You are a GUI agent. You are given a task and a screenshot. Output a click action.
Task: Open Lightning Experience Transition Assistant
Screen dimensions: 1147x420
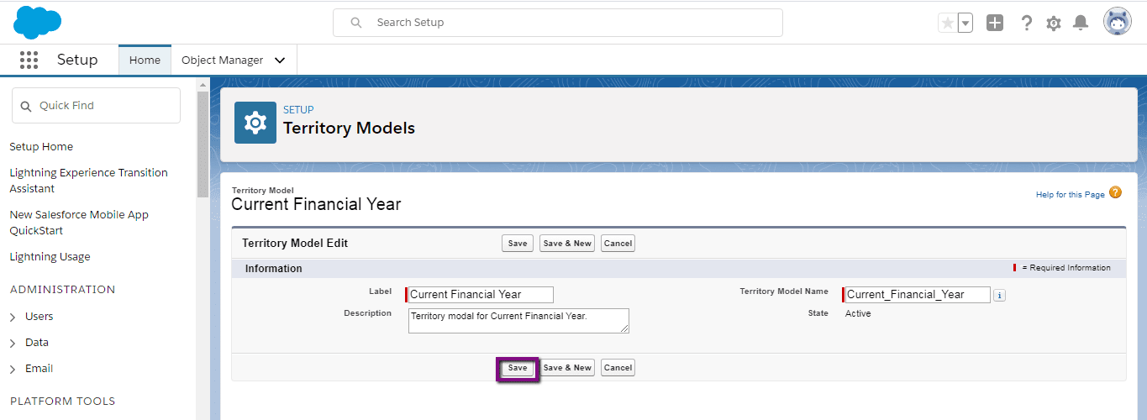click(88, 181)
